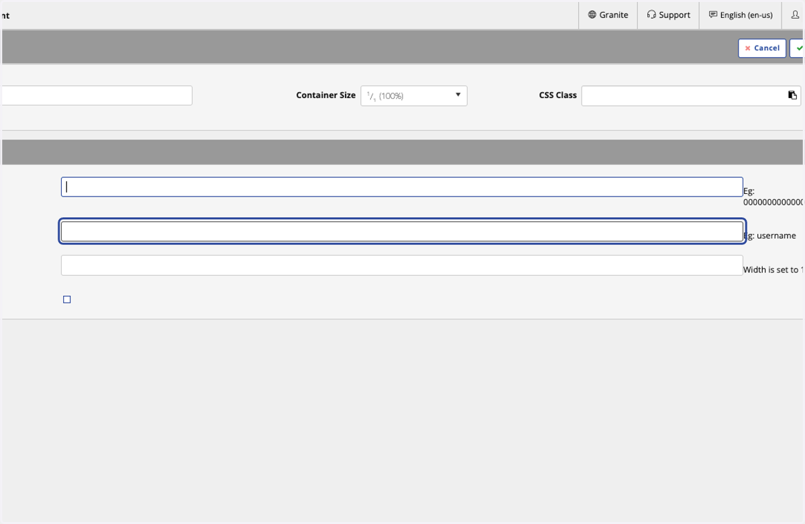Click the 'Container Size' label
The image size is (805, 524).
pyautogui.click(x=326, y=95)
